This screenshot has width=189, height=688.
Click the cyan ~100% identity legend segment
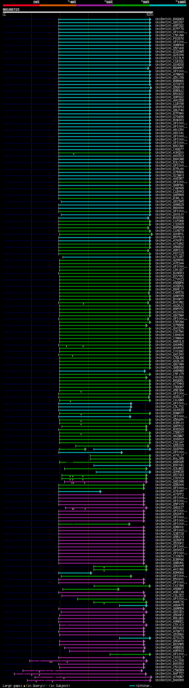click(x=168, y=5)
